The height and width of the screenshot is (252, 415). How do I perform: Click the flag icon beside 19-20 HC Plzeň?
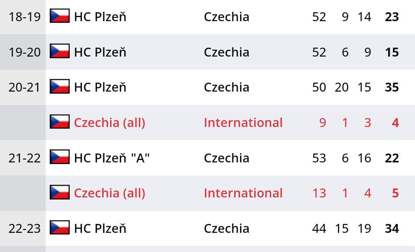pos(60,52)
